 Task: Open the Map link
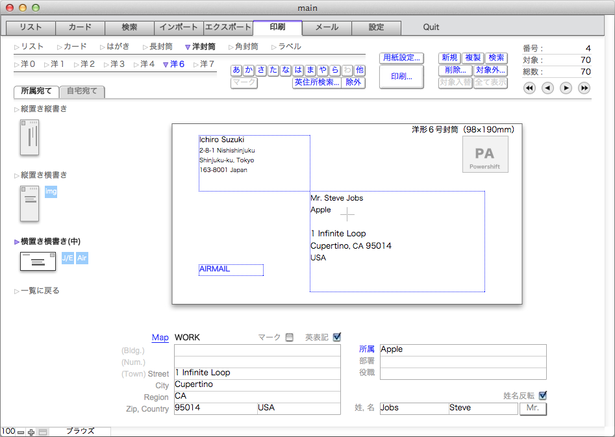pos(160,338)
